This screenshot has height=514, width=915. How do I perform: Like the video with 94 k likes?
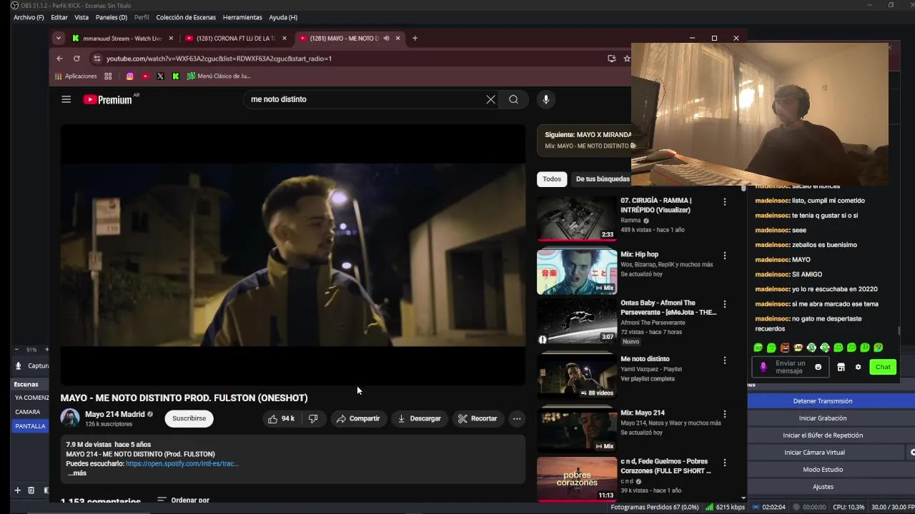281,418
